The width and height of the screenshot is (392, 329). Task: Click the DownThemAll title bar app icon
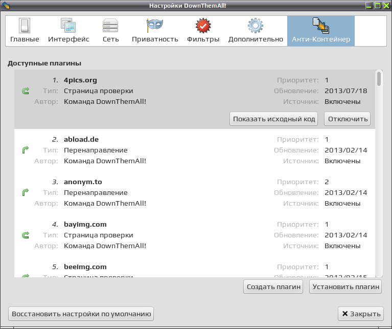6,5
